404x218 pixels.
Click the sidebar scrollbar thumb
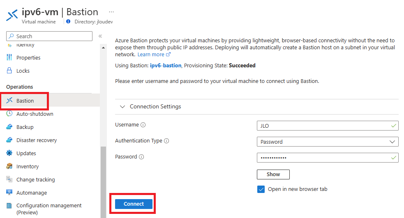[x=103, y=182]
